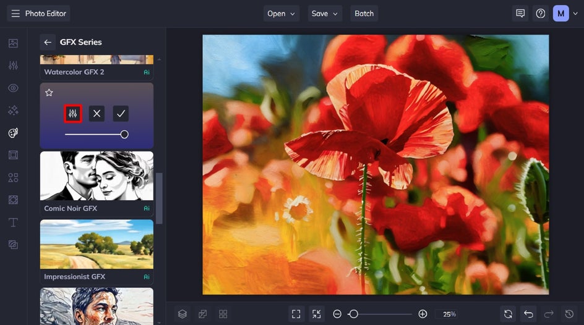Undo the last action
This screenshot has width=584, height=325.
click(528, 314)
